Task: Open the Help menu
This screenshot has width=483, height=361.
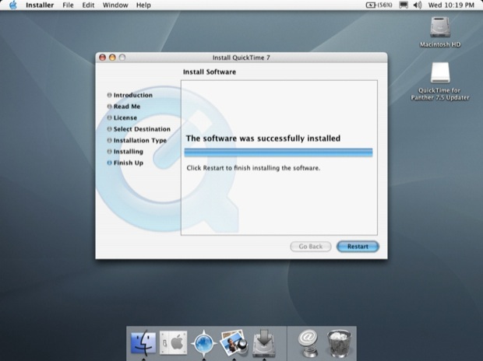Action: (x=143, y=5)
